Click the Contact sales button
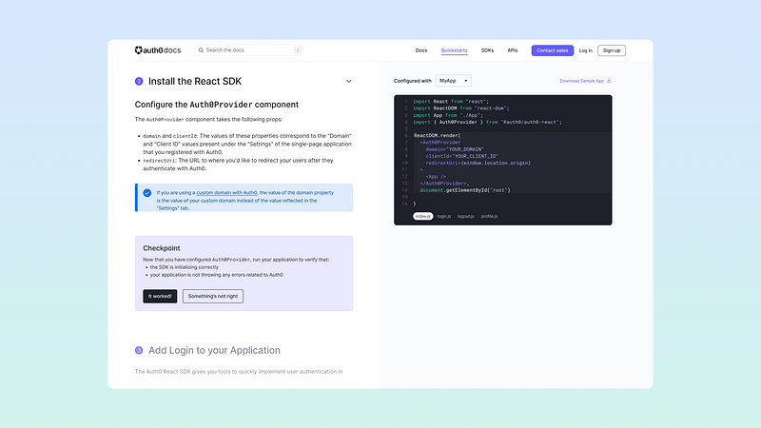Screen dimensions: 761x428 (553, 50)
